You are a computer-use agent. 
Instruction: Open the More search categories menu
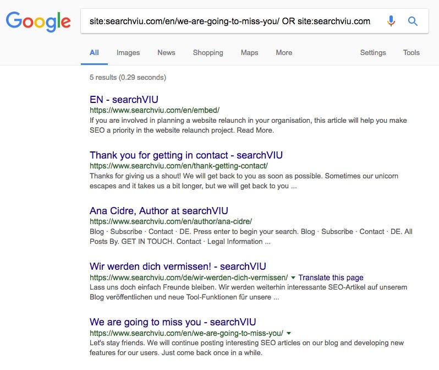point(284,53)
